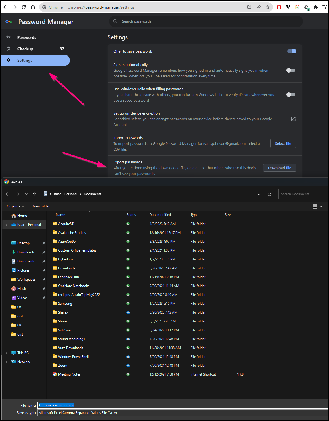The height and width of the screenshot is (421, 329).
Task: Enable Windows Hello when filling passwords
Action: click(291, 95)
